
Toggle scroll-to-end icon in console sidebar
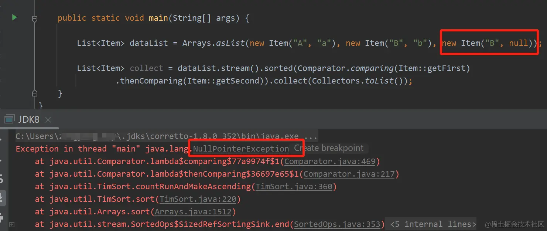(2, 198)
